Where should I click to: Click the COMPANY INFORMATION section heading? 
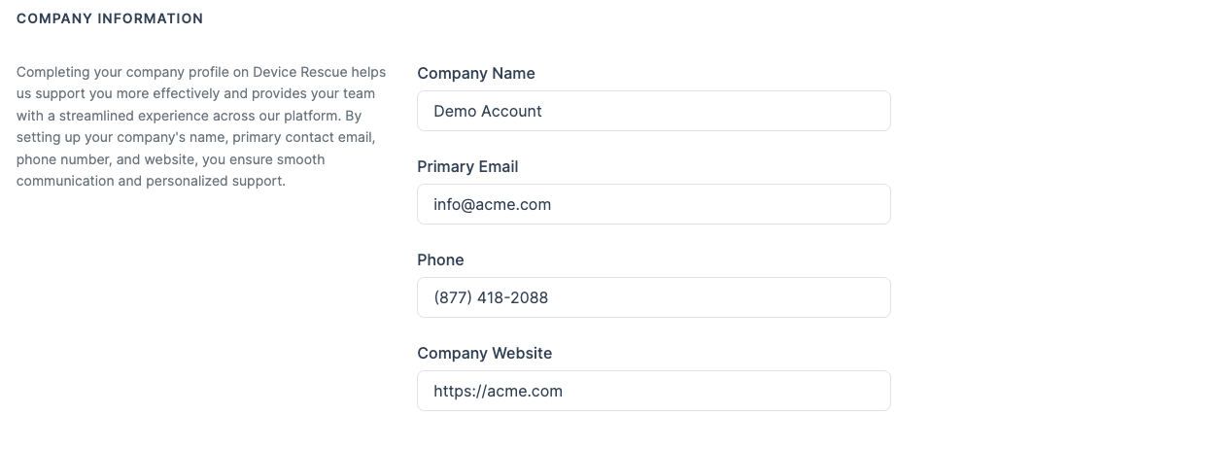[x=110, y=18]
